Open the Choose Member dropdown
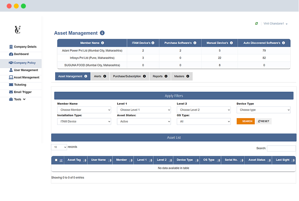299x201 pixels. pyautogui.click(x=84, y=110)
